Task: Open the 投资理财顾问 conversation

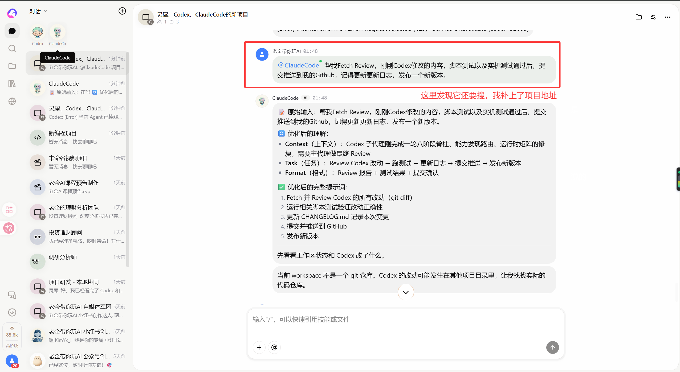Action: coord(77,237)
